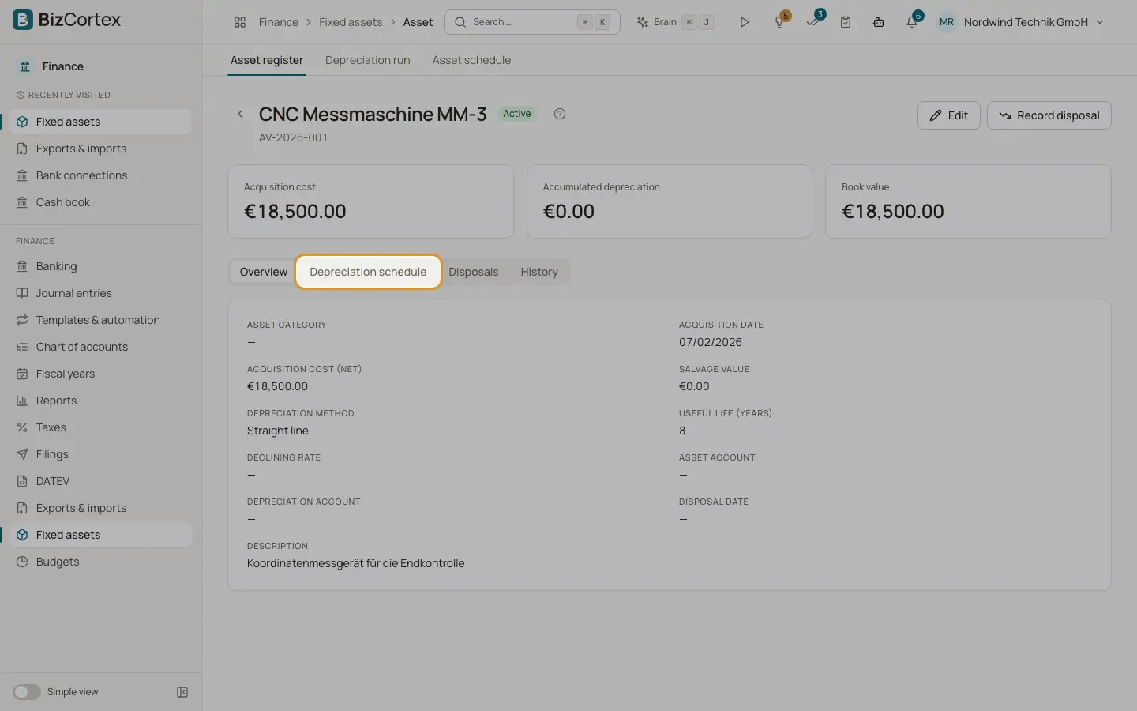This screenshot has width=1137, height=711.
Task: Click the play icon in top bar
Action: click(744, 22)
